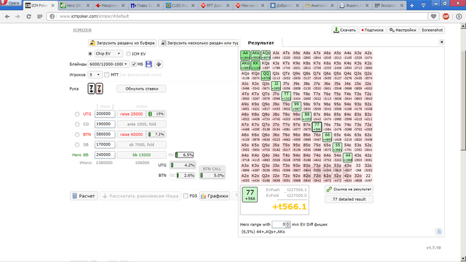466x262 pixels.
Task: Open Настройки settings
Action: pos(403,30)
